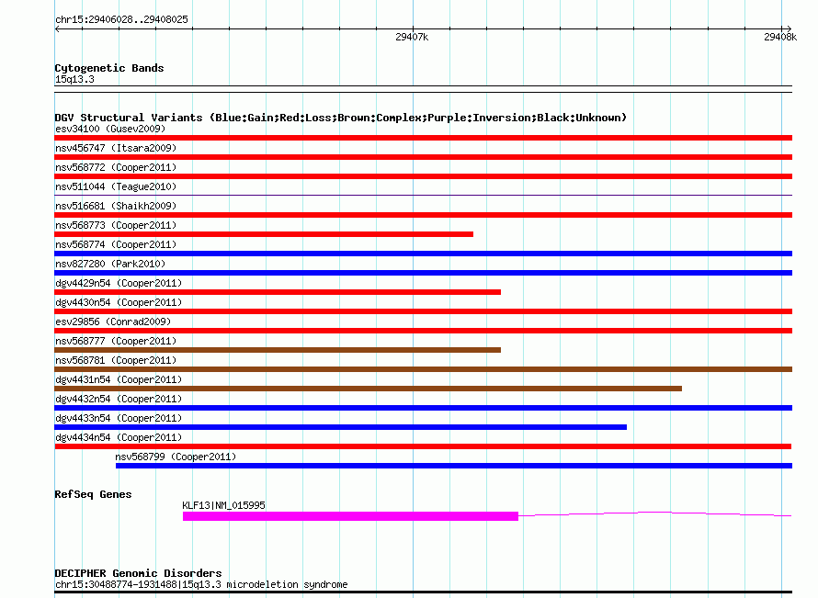818x598 pixels.
Task: Click the RefSeq Genes track heading
Action: tap(93, 494)
